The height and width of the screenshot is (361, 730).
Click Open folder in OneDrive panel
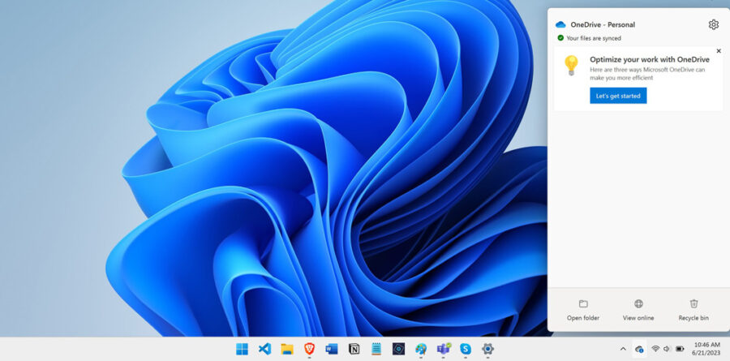583,310
